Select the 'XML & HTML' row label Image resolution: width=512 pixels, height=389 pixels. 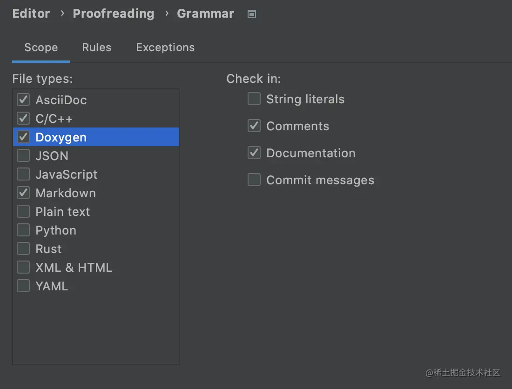(x=74, y=268)
